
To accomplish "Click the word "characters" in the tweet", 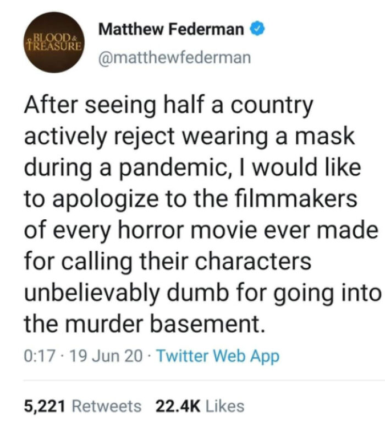I will click(x=253, y=261).
